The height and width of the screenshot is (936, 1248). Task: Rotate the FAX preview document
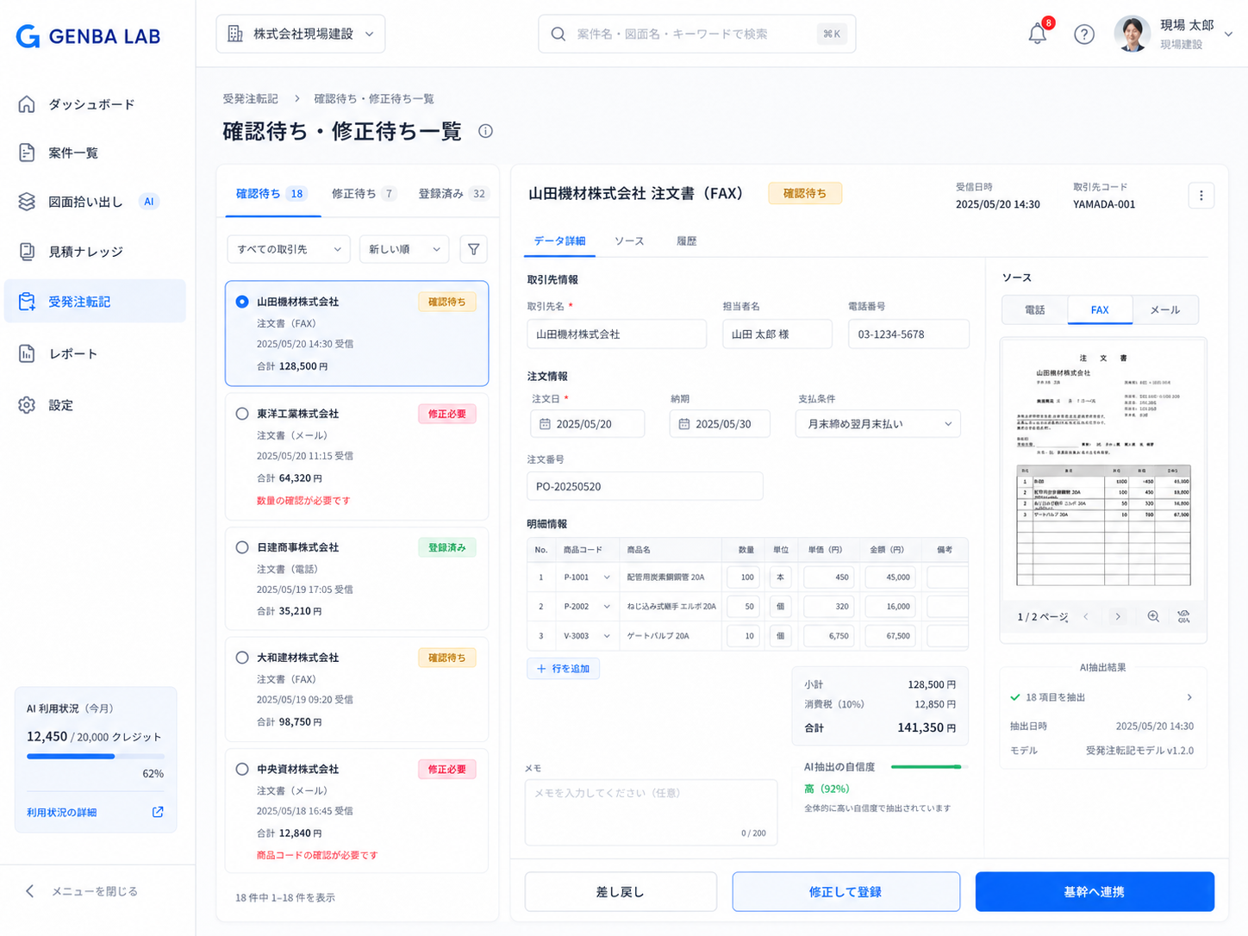[x=1184, y=616]
